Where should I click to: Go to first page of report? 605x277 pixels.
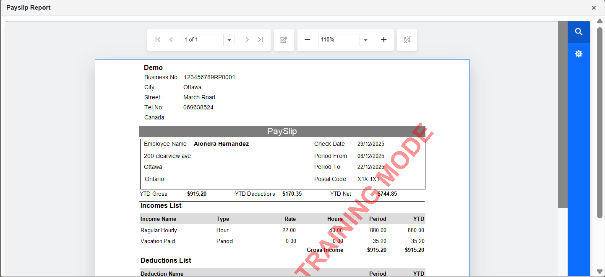click(158, 40)
